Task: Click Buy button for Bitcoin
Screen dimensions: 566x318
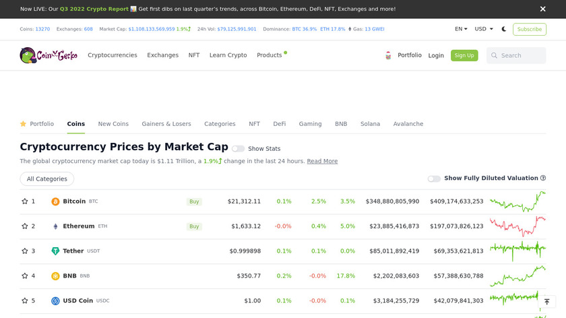Action: (x=194, y=201)
